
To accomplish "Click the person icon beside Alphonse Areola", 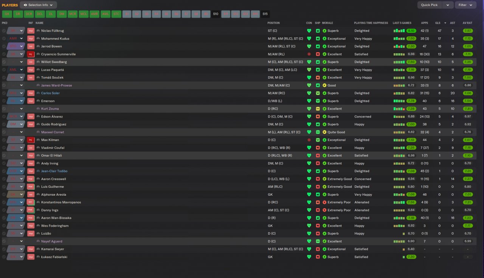I will click(38, 195).
